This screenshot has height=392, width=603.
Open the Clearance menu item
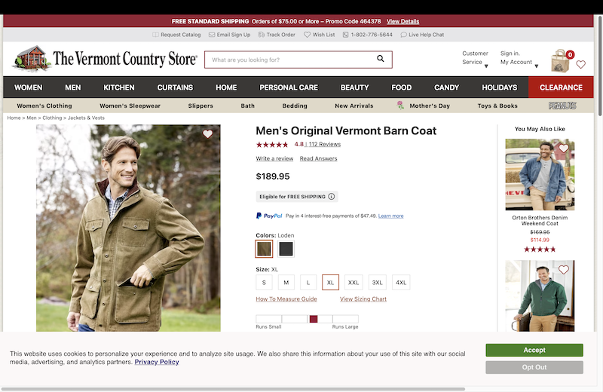point(561,87)
